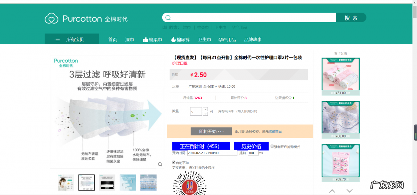Go to 首页 in the navigation bar
This screenshot has height=195, width=417.
(x=113, y=39)
